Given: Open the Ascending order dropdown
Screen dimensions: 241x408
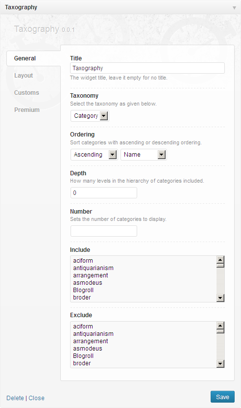Looking at the screenshot, I should tap(94, 155).
